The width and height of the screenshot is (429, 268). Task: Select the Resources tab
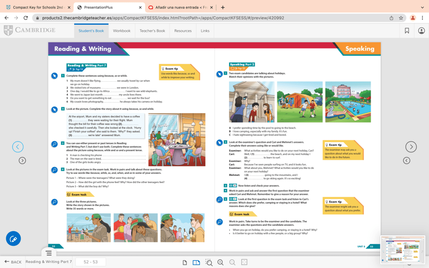click(x=183, y=31)
